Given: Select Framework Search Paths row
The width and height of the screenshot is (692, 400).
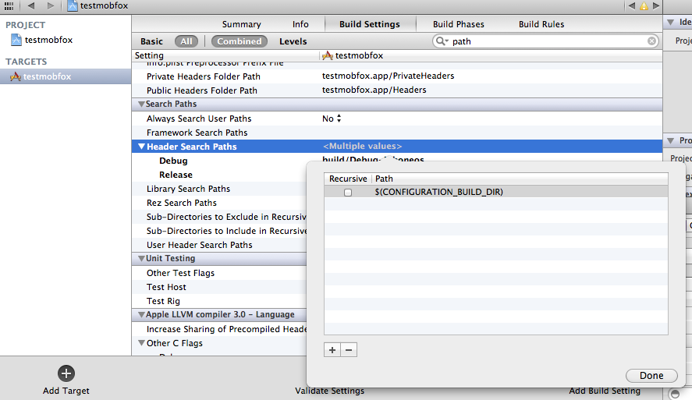Looking at the screenshot, I should (x=397, y=133).
